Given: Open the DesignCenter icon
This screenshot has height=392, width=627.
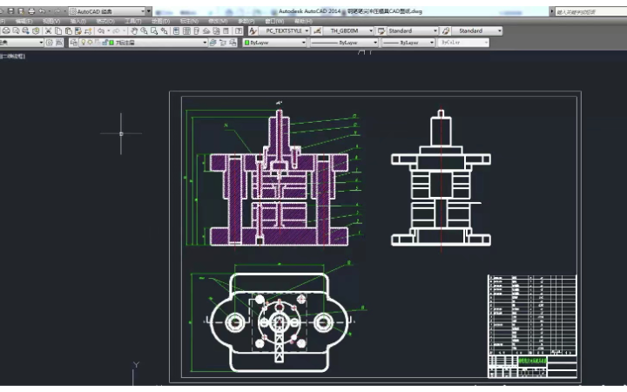Looking at the screenshot, I should click(186, 30).
